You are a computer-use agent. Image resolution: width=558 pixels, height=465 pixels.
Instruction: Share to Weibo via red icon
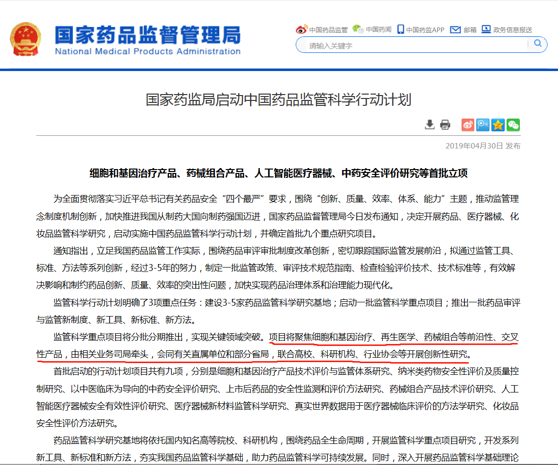[x=467, y=125]
